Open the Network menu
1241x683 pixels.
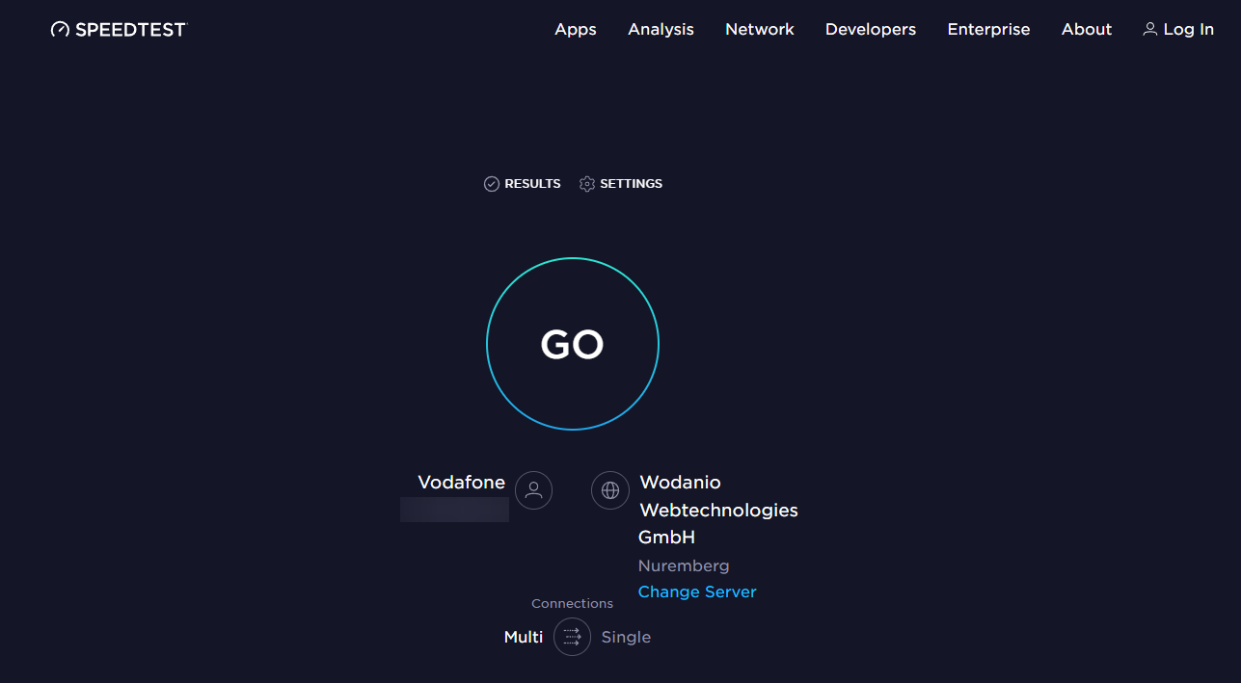pos(760,30)
